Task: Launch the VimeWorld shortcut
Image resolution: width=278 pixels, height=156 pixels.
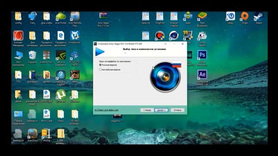Action: pyautogui.click(x=75, y=37)
